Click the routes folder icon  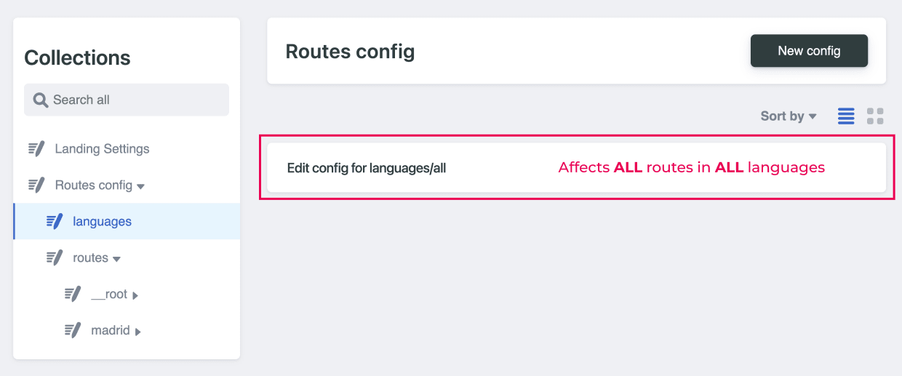(55, 257)
